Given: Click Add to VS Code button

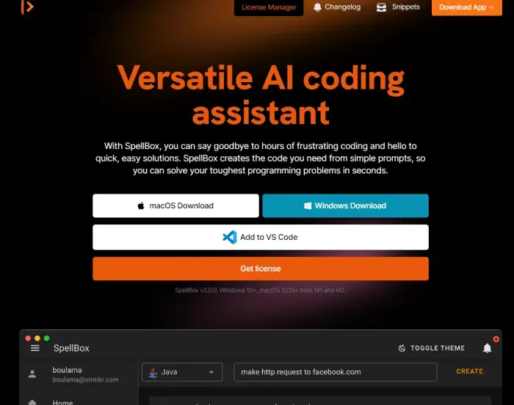Looking at the screenshot, I should (x=260, y=237).
